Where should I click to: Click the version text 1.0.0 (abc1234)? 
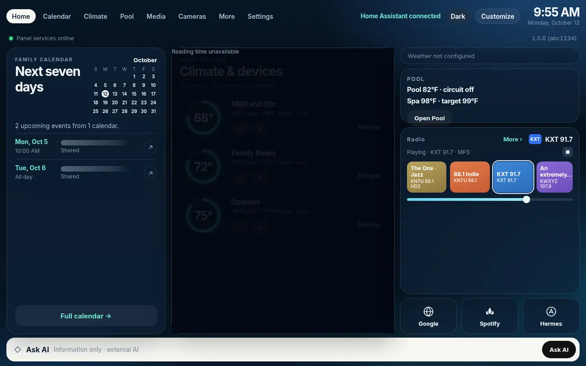554,38
